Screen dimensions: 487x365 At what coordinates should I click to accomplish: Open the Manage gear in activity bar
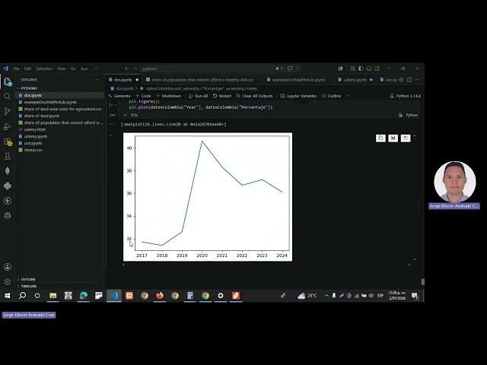point(8,281)
